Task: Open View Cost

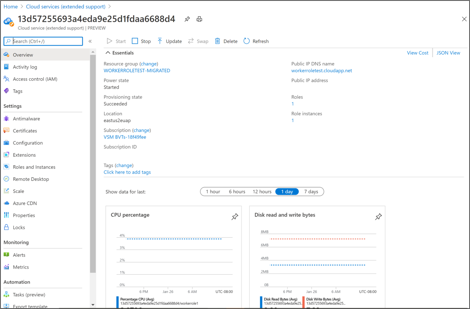Action: coord(417,53)
